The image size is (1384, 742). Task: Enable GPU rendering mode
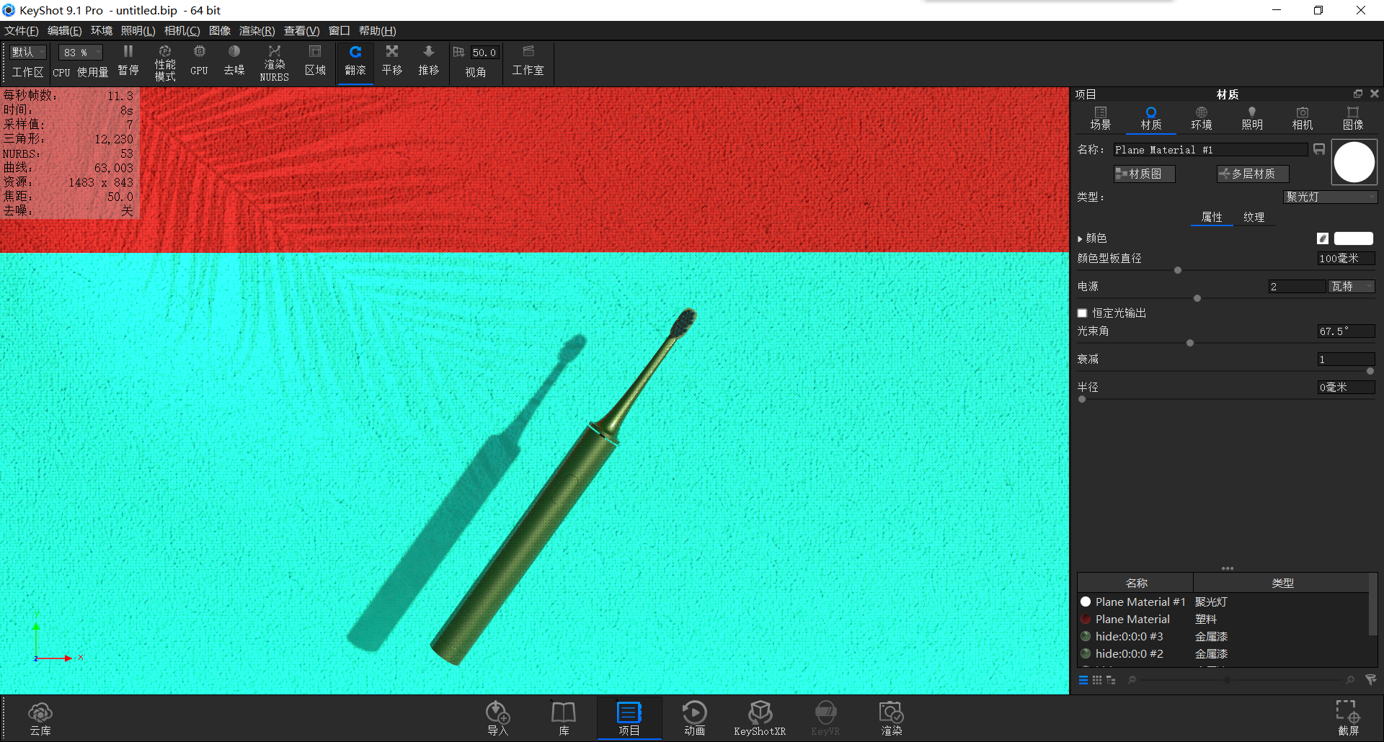point(199,62)
